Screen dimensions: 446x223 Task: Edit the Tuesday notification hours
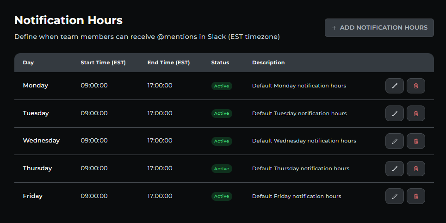(394, 113)
